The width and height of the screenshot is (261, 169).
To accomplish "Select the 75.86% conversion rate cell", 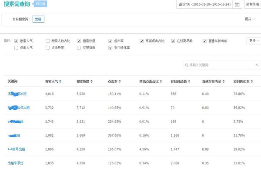I will coord(239,94).
